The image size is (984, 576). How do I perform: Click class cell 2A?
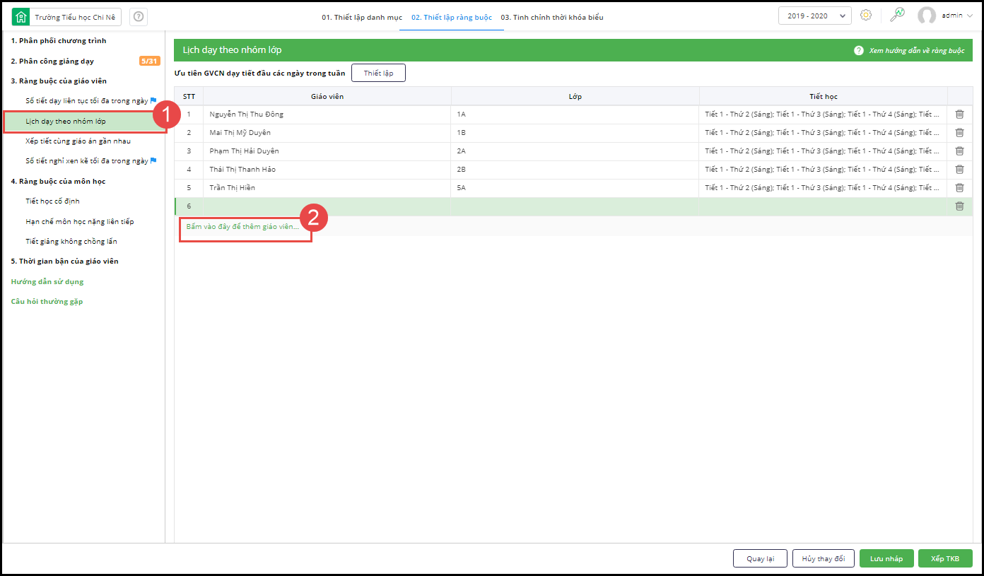(575, 151)
